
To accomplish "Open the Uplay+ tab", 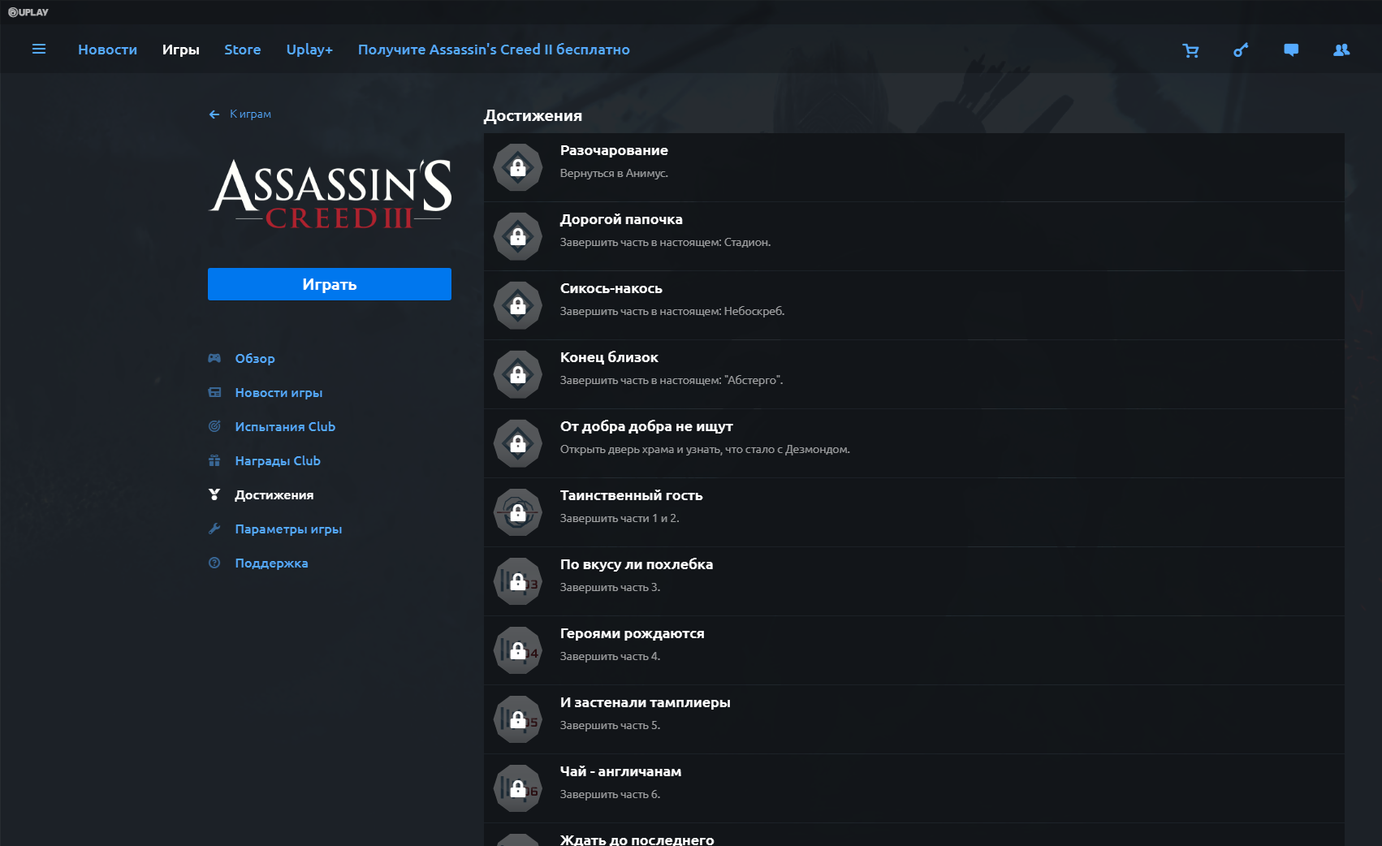I will pos(309,50).
